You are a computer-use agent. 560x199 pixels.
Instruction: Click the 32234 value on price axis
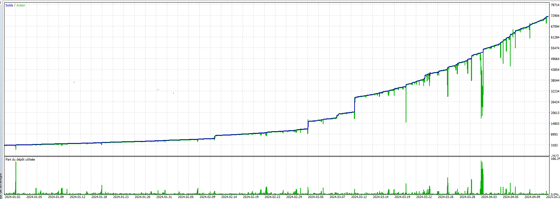555,91
